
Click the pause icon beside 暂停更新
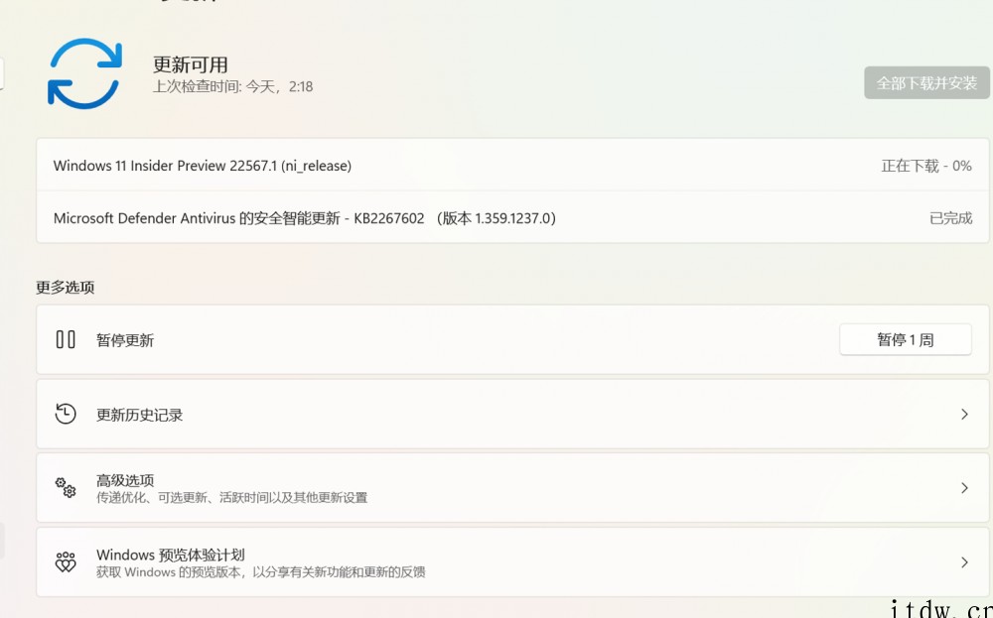[x=66, y=339]
